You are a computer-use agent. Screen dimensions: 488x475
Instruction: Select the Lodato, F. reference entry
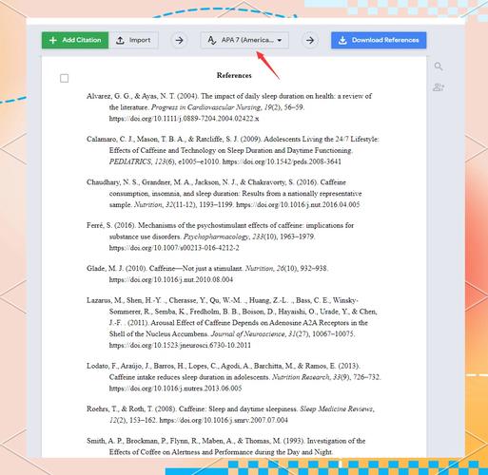[233, 377]
